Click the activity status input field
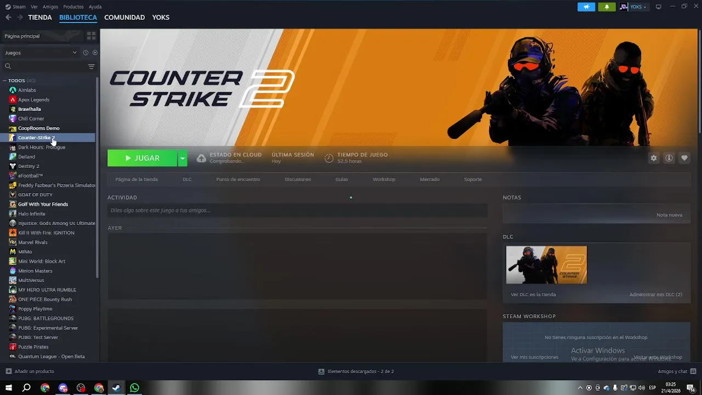Screen dimensions: 702x395 (297, 210)
